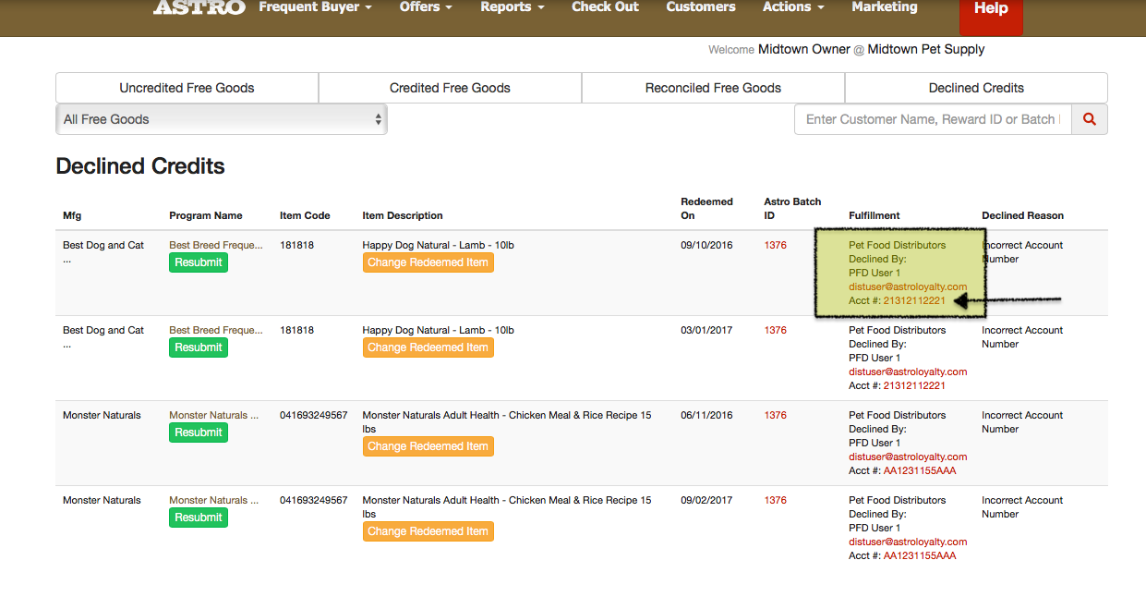Click disteruser email in 09/02/2017 row
This screenshot has width=1146, height=609.
coord(908,542)
